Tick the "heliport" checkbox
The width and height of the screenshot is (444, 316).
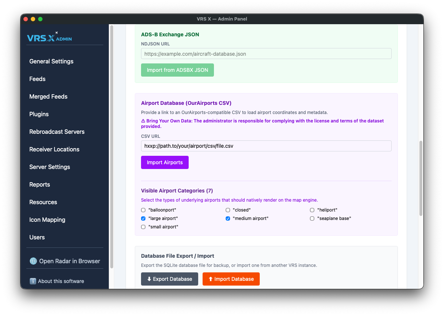tap(312, 210)
